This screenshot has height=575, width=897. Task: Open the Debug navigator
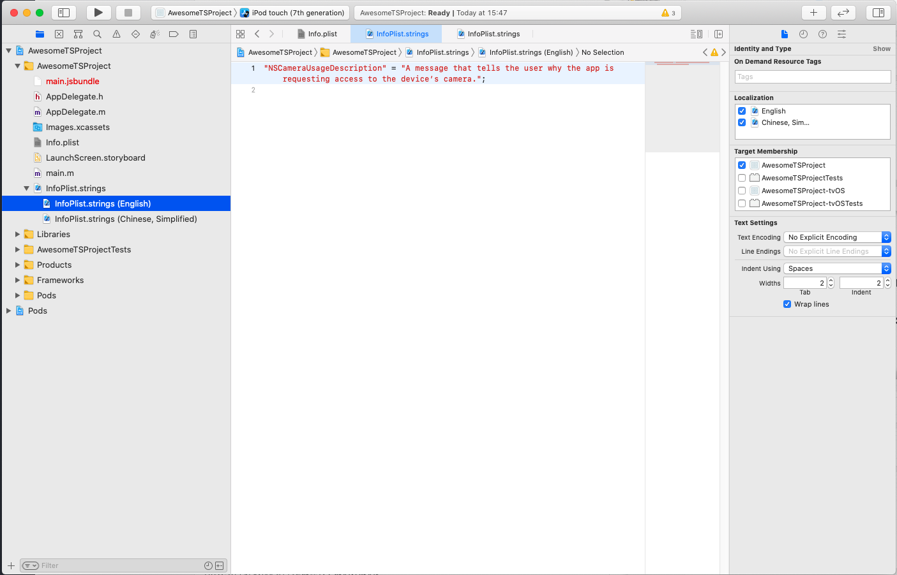click(155, 34)
